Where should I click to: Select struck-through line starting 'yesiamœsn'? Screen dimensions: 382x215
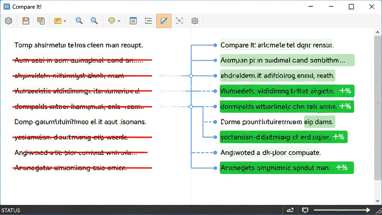click(x=82, y=137)
